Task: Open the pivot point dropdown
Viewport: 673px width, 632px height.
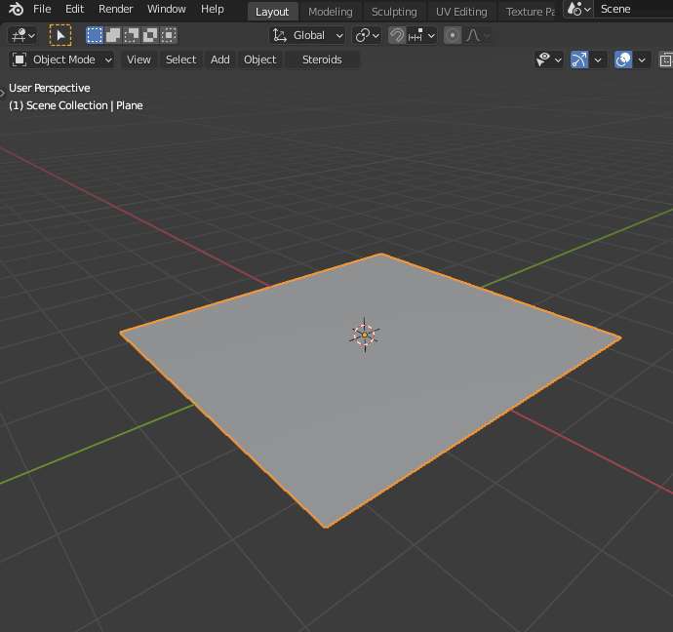Action: tap(368, 35)
